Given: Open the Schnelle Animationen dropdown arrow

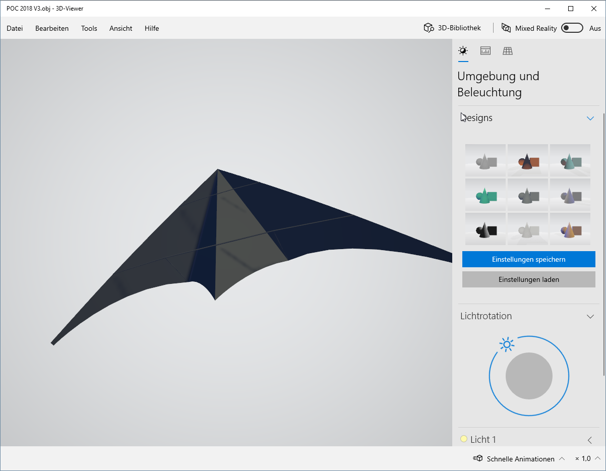Looking at the screenshot, I should 562,459.
